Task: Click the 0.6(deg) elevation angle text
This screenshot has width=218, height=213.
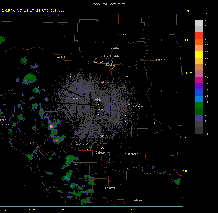Action: point(58,11)
